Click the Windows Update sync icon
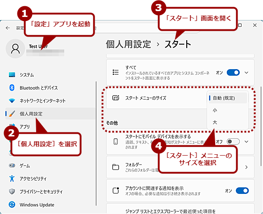This screenshot has width=263, height=214. pyautogui.click(x=12, y=205)
